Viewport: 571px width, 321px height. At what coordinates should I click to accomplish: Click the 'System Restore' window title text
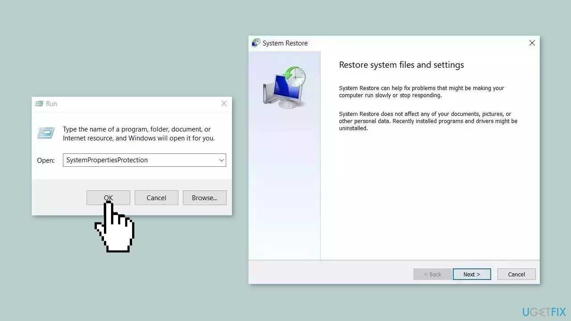click(285, 43)
